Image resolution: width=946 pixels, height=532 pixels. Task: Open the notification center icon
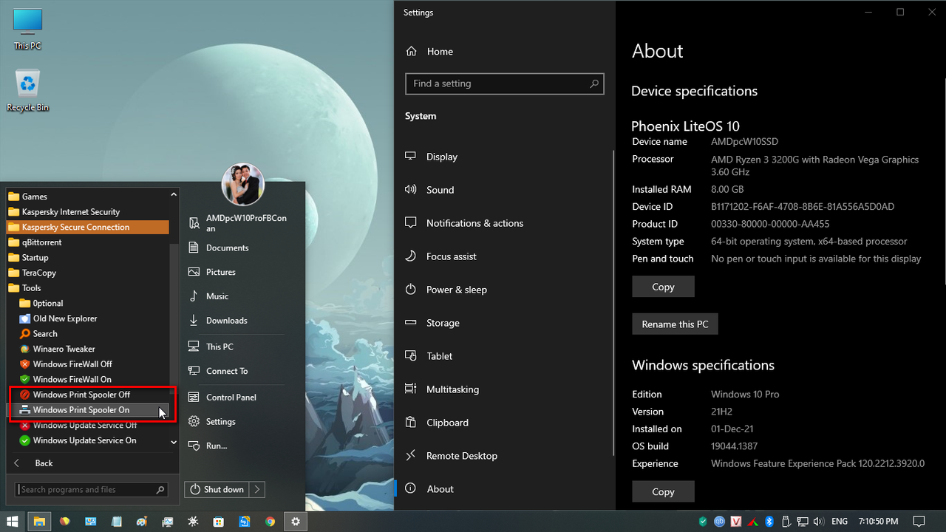tap(919, 521)
